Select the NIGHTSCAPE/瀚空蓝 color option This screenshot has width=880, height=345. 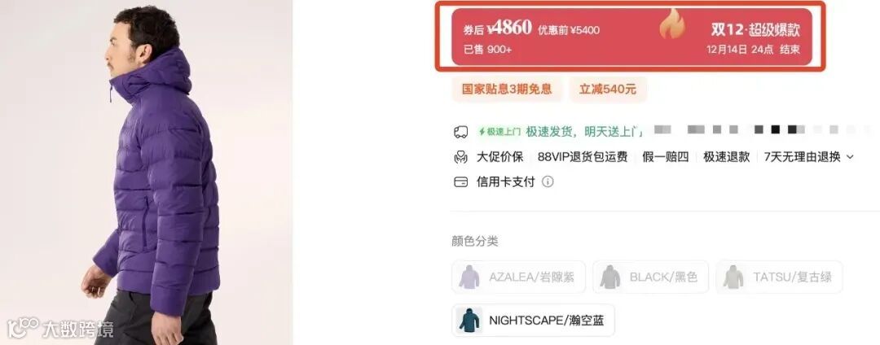[x=533, y=321]
